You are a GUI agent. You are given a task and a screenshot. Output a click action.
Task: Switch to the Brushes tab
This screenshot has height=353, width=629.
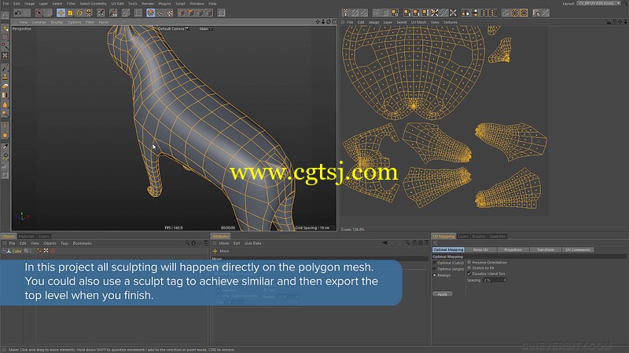tap(479, 236)
